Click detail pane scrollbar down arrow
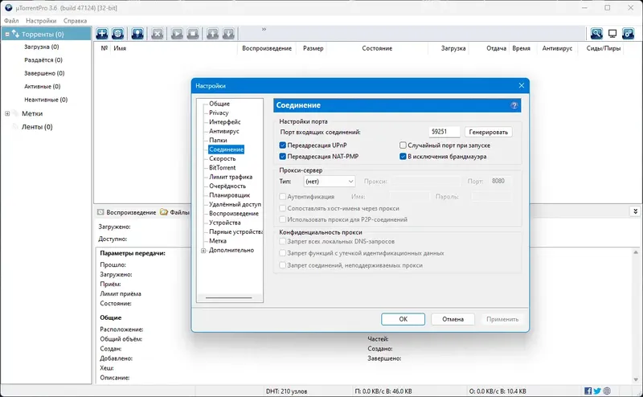The width and height of the screenshot is (643, 397). [636, 379]
